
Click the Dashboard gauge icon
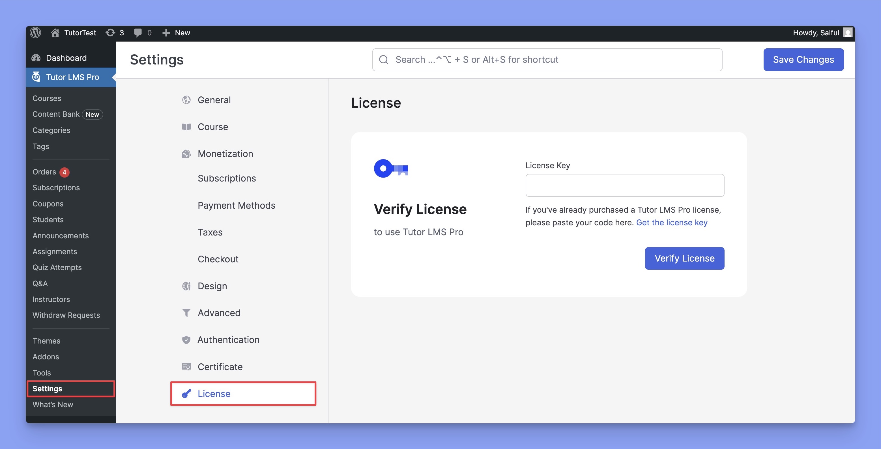point(36,58)
